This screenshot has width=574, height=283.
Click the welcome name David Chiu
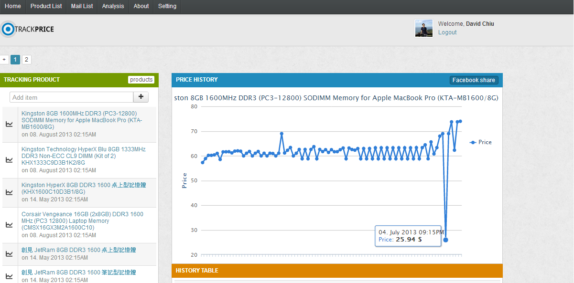coord(480,24)
